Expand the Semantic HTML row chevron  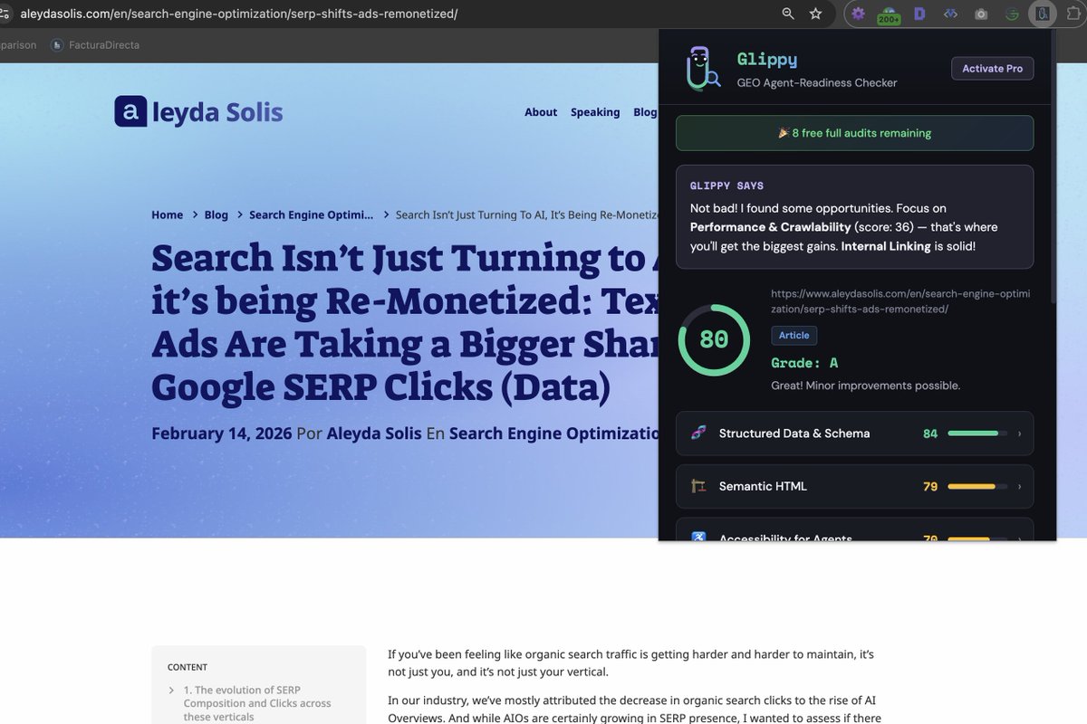(x=1019, y=486)
